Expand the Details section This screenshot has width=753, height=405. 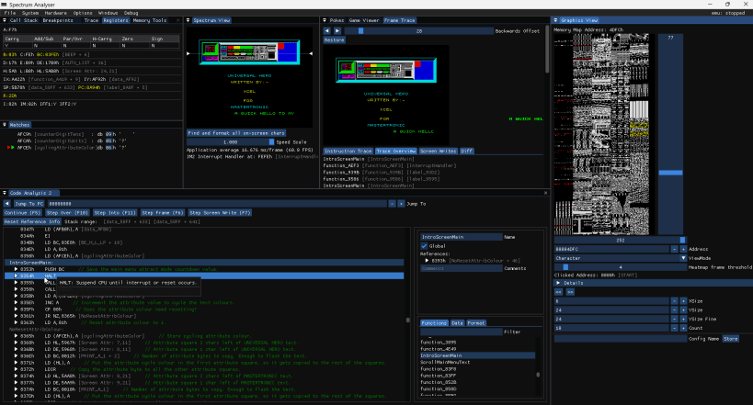pyautogui.click(x=558, y=283)
